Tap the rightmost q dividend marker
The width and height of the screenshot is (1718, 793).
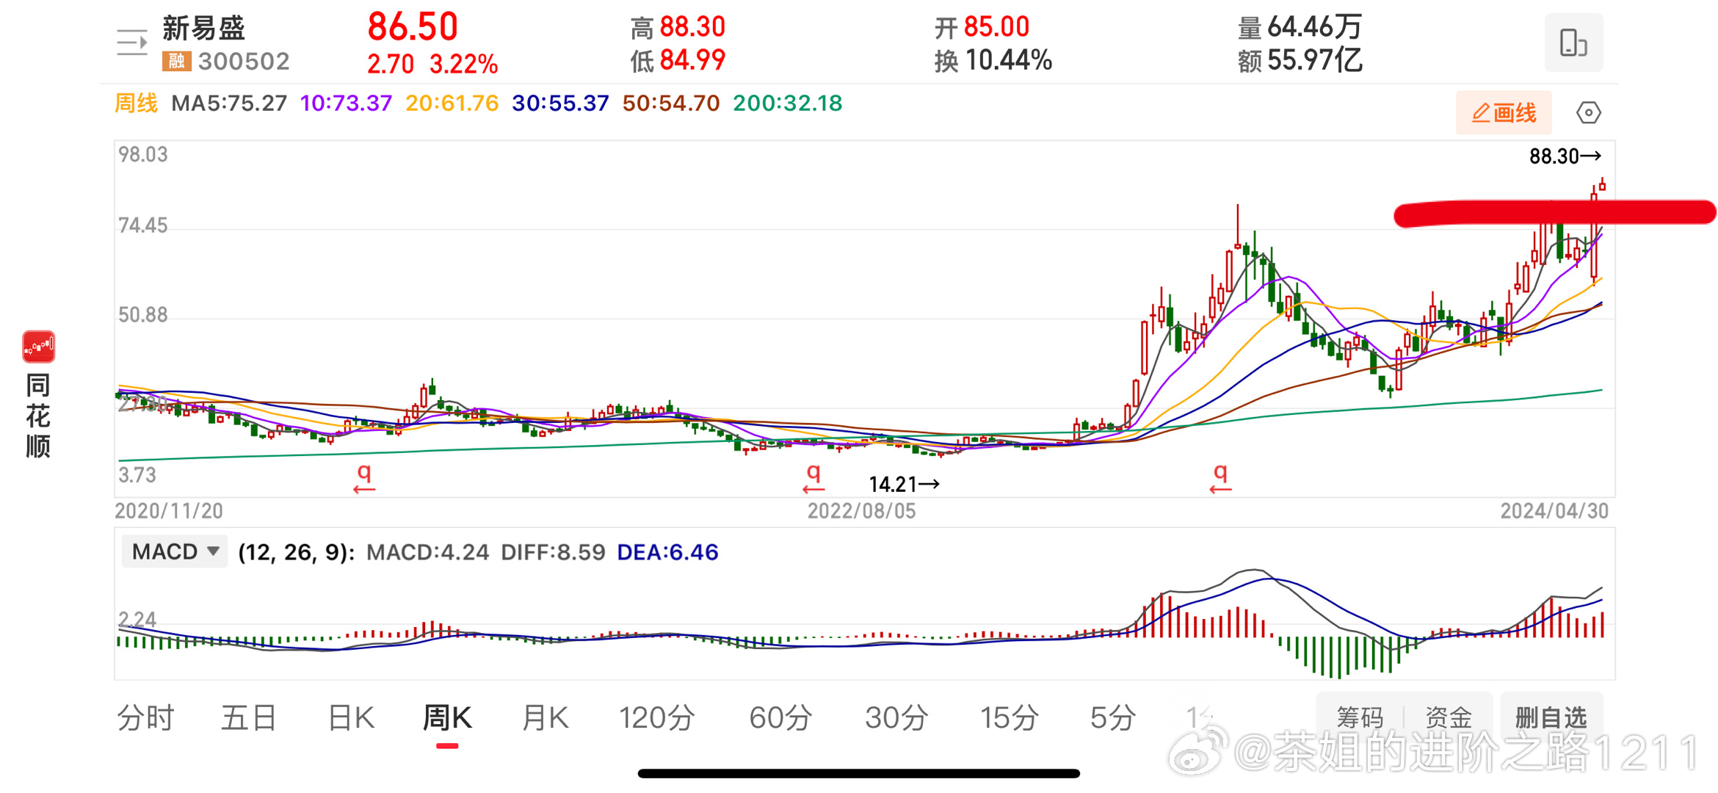pos(1220,477)
